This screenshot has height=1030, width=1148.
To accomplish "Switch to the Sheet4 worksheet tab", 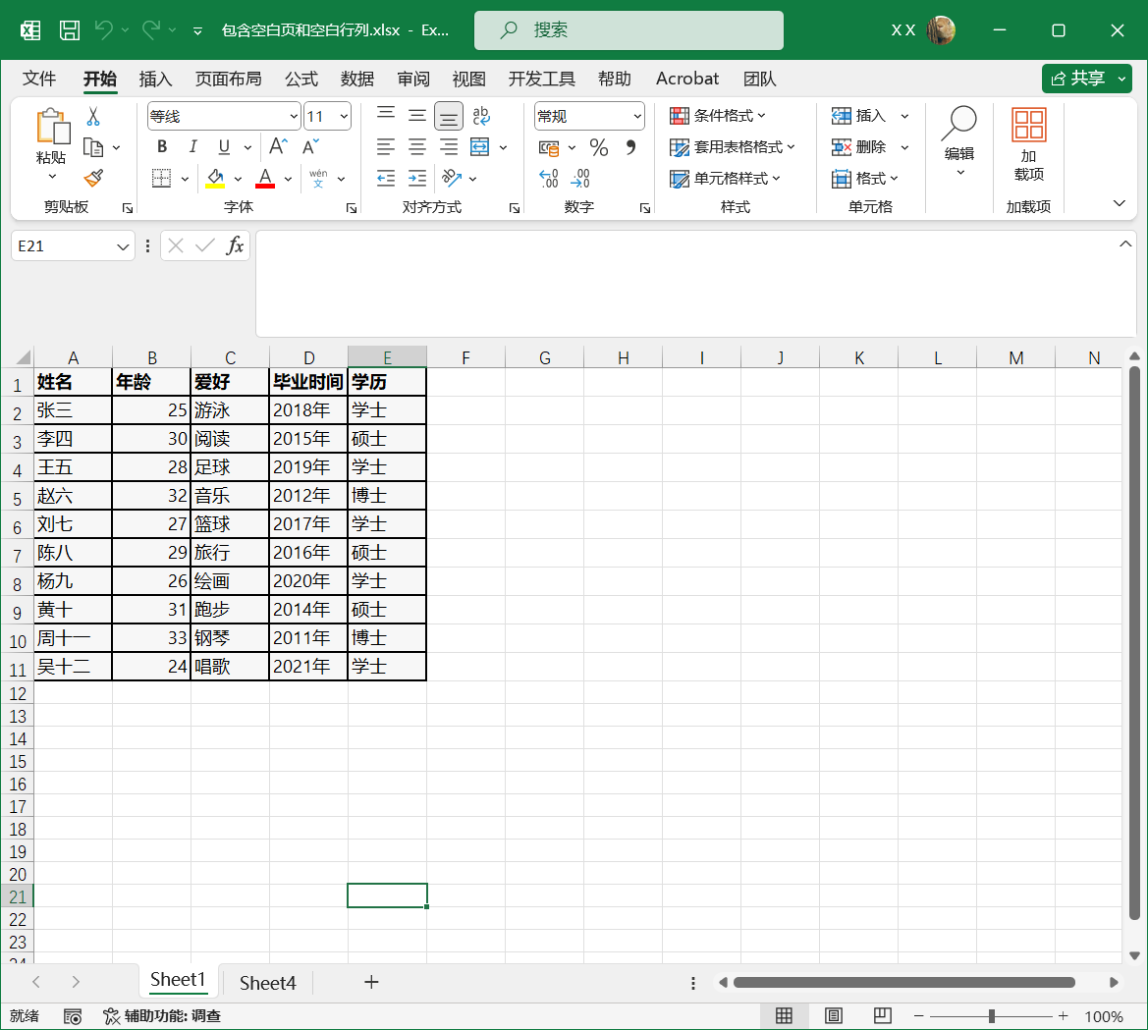I will [266, 982].
